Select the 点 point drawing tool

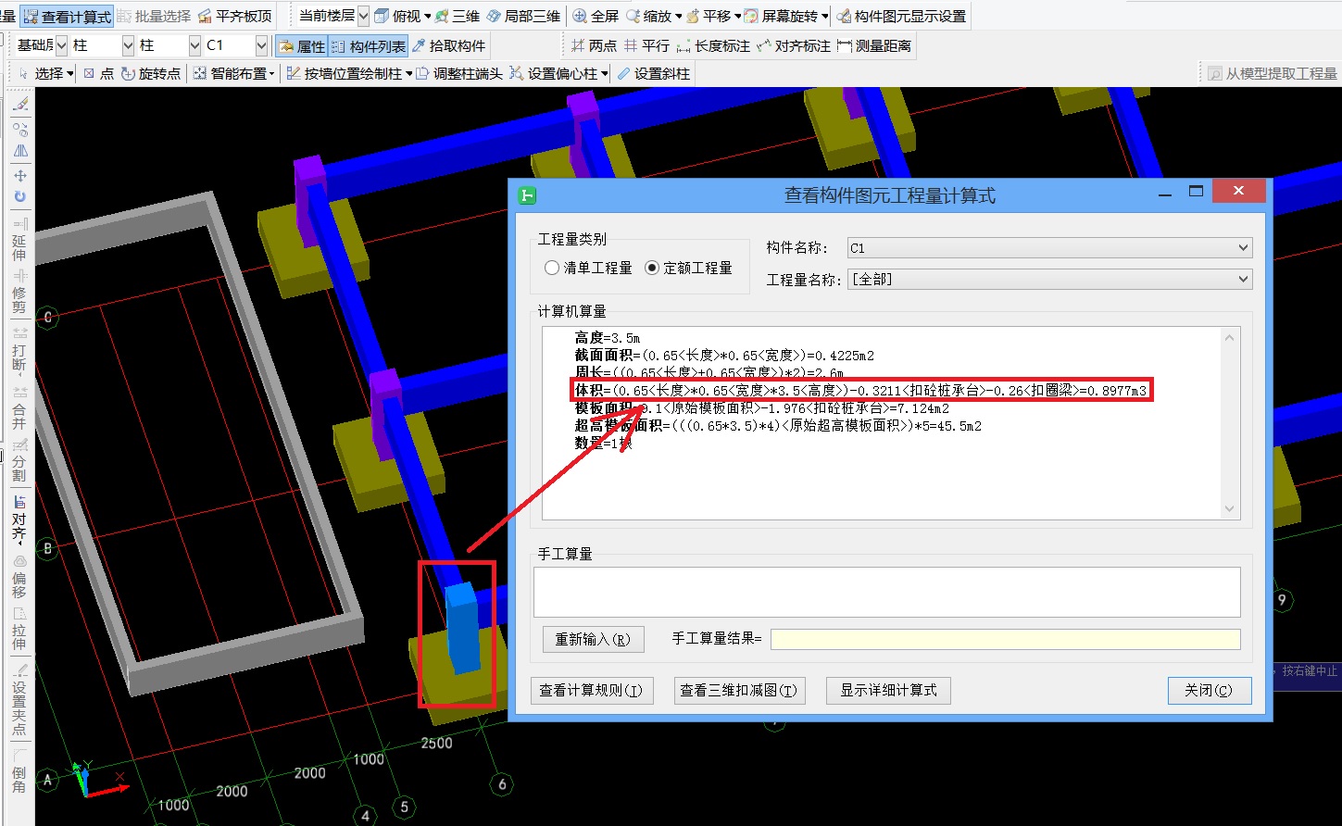coord(97,74)
